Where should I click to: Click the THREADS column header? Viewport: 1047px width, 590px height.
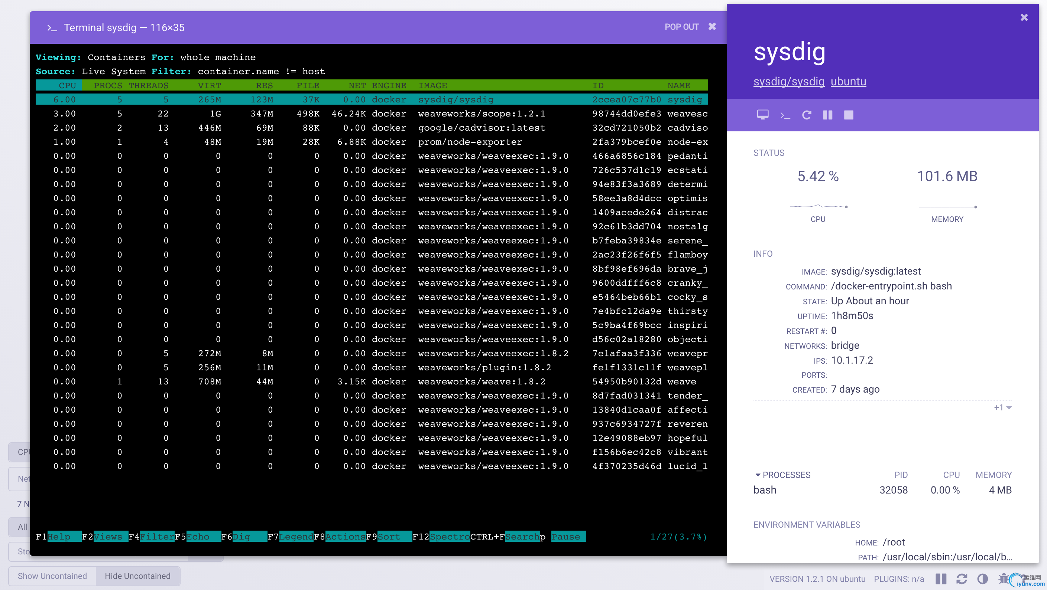coord(148,86)
